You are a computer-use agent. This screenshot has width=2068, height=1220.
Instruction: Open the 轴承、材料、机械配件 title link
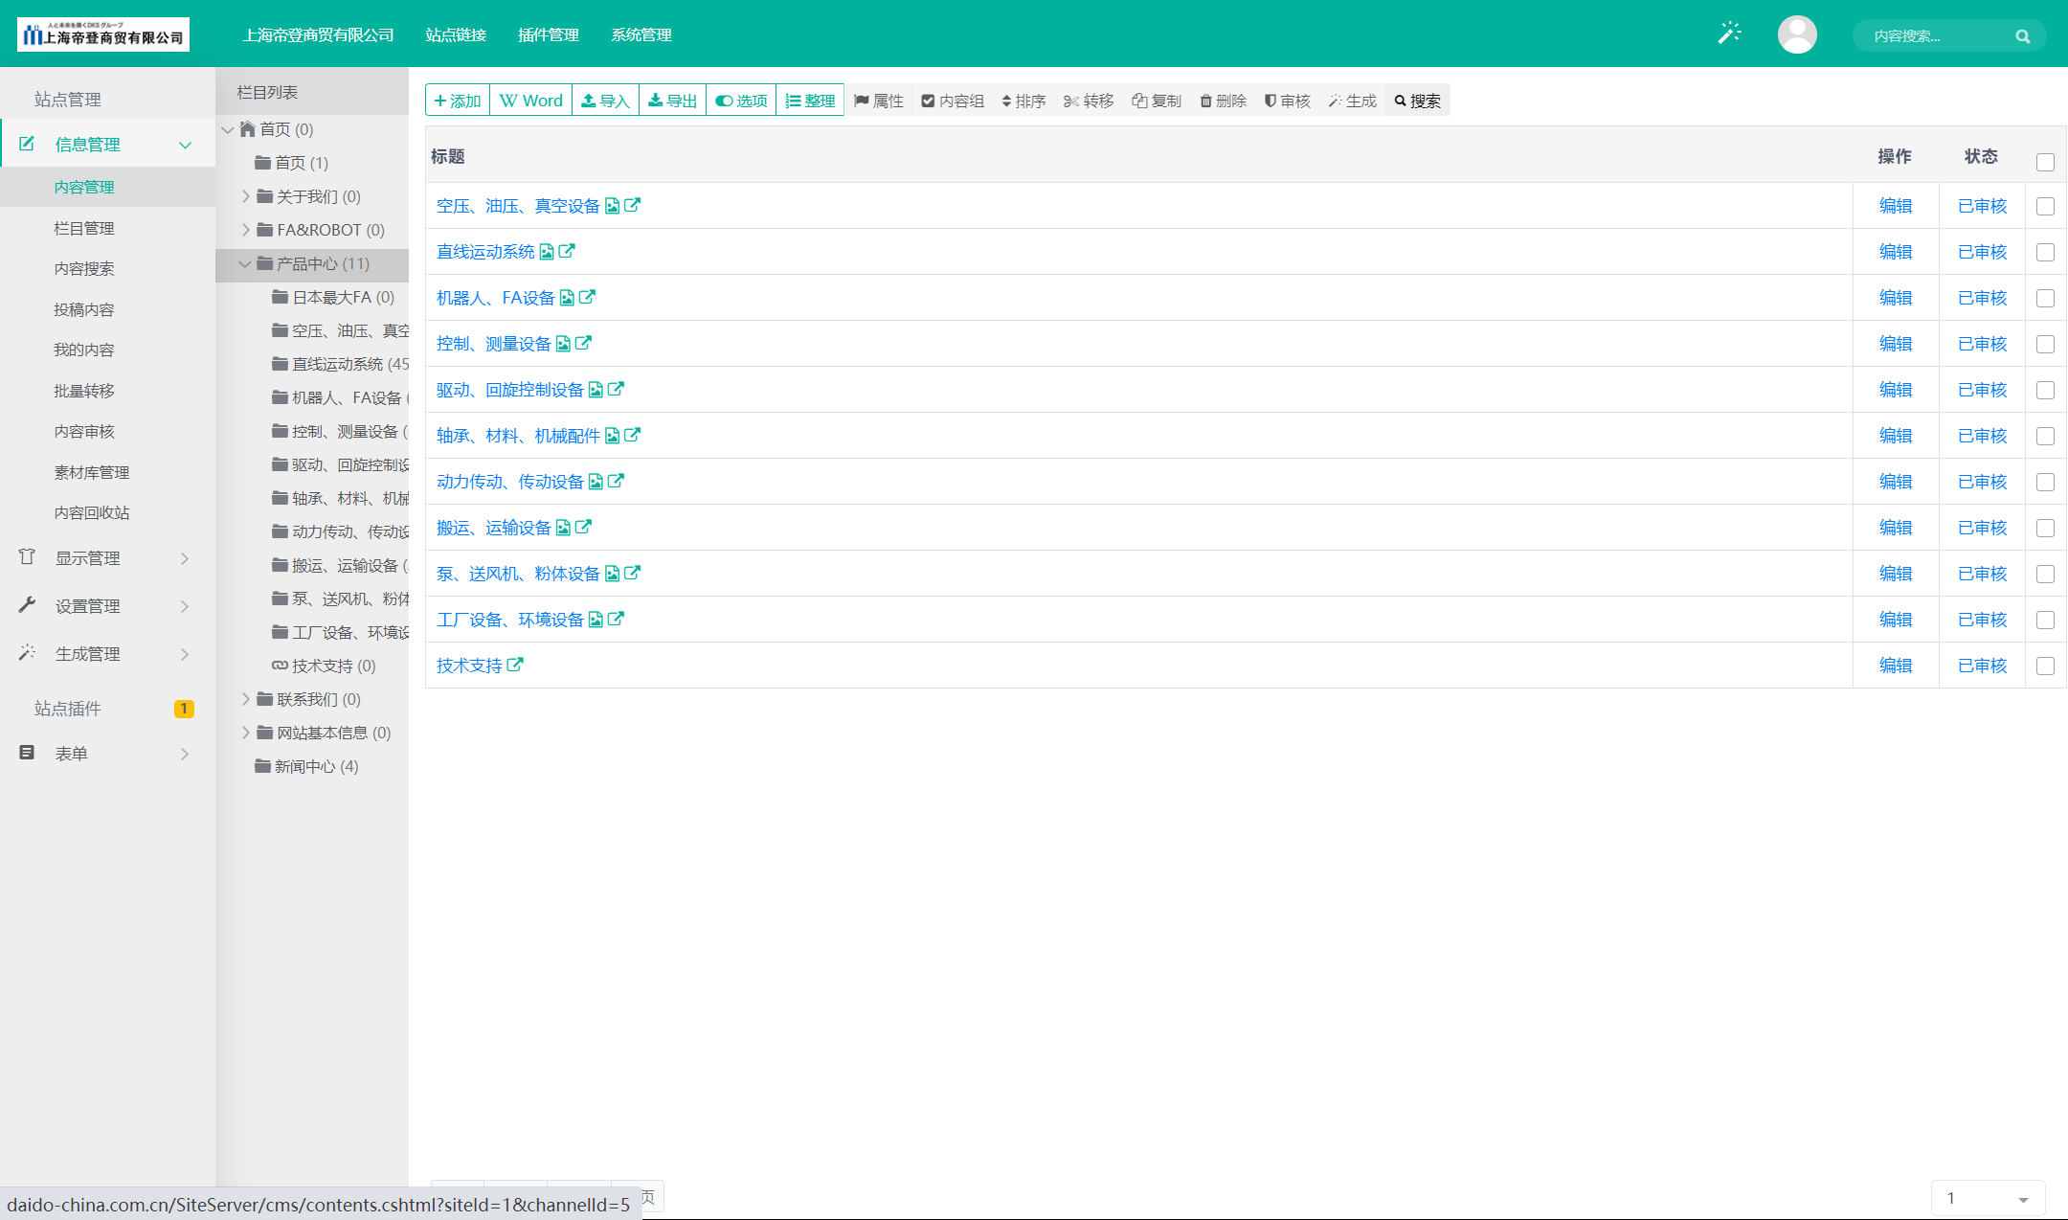pos(518,436)
